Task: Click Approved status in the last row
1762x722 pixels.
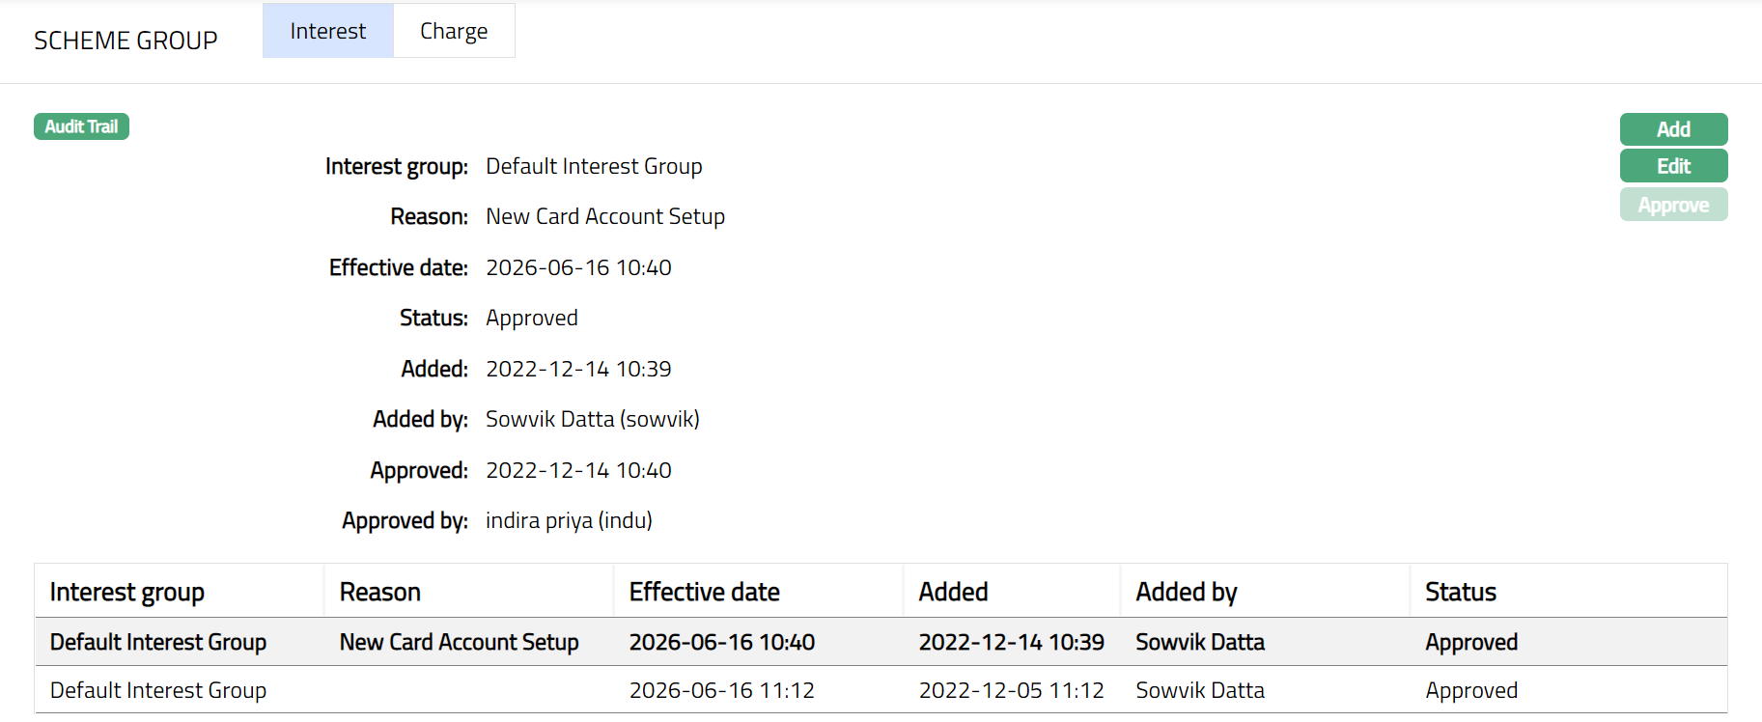Action: [x=1470, y=690]
